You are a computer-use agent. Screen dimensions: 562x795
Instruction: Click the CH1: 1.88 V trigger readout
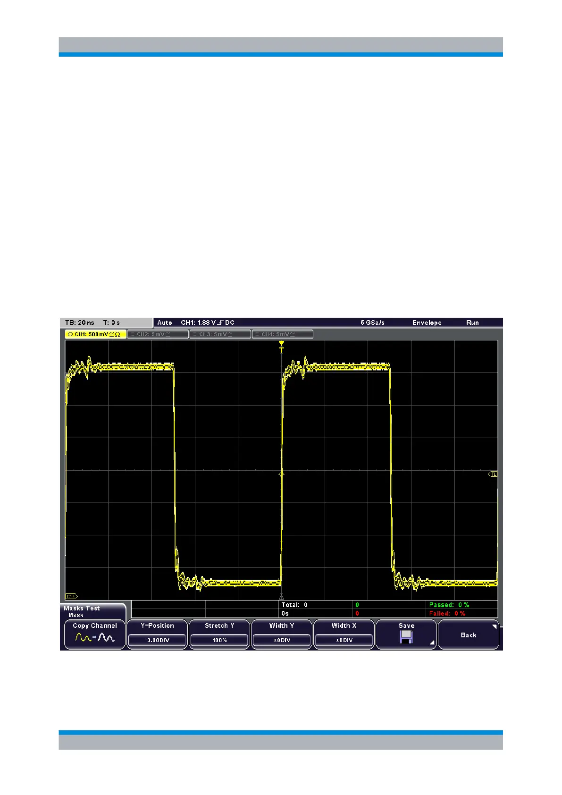point(208,322)
